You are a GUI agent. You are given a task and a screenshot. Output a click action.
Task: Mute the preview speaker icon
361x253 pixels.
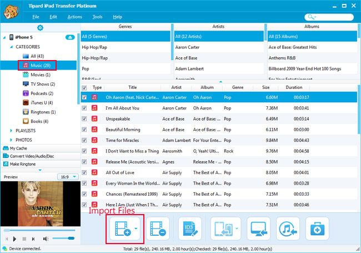(x=46, y=239)
